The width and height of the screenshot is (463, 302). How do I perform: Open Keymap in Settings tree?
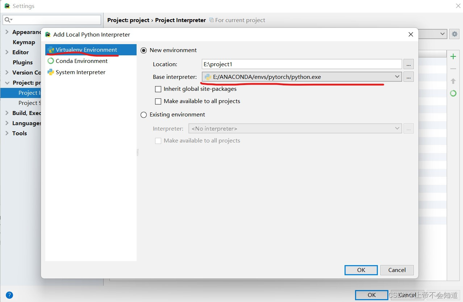tap(24, 42)
